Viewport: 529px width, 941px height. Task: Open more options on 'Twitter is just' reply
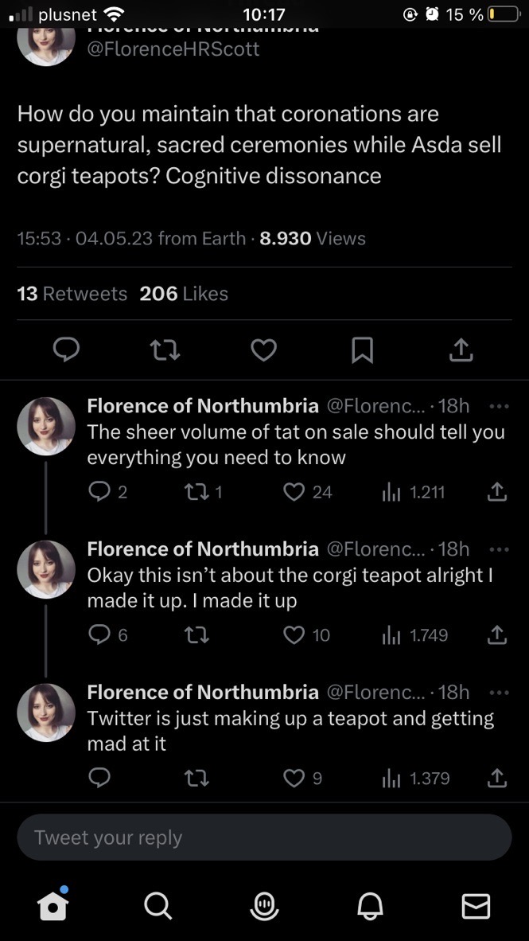(498, 693)
